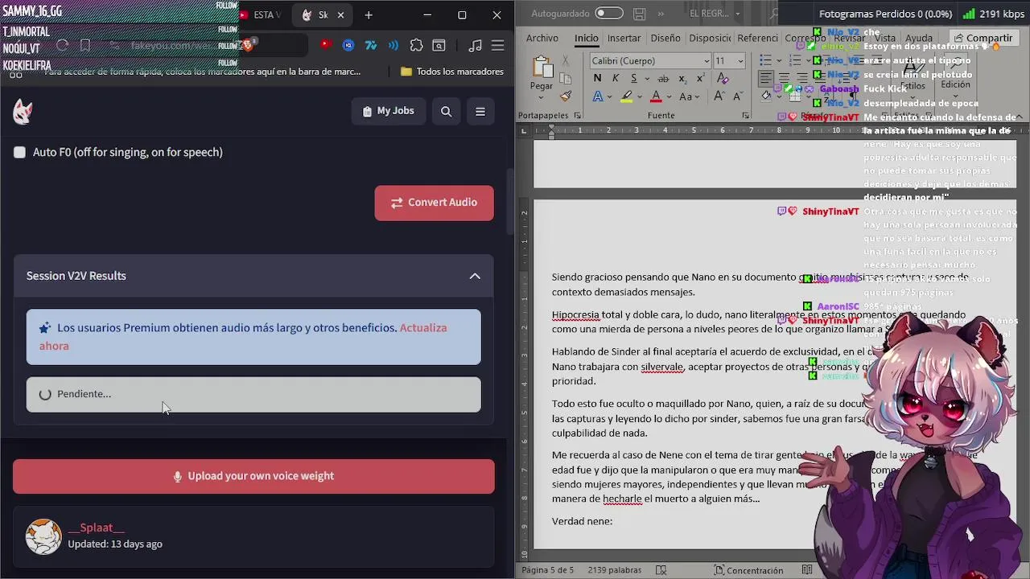1030x579 pixels.
Task: Open a new browser tab with the plus
Action: (369, 14)
